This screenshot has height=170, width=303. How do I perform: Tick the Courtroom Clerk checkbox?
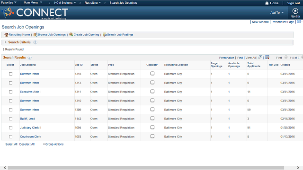(10, 136)
